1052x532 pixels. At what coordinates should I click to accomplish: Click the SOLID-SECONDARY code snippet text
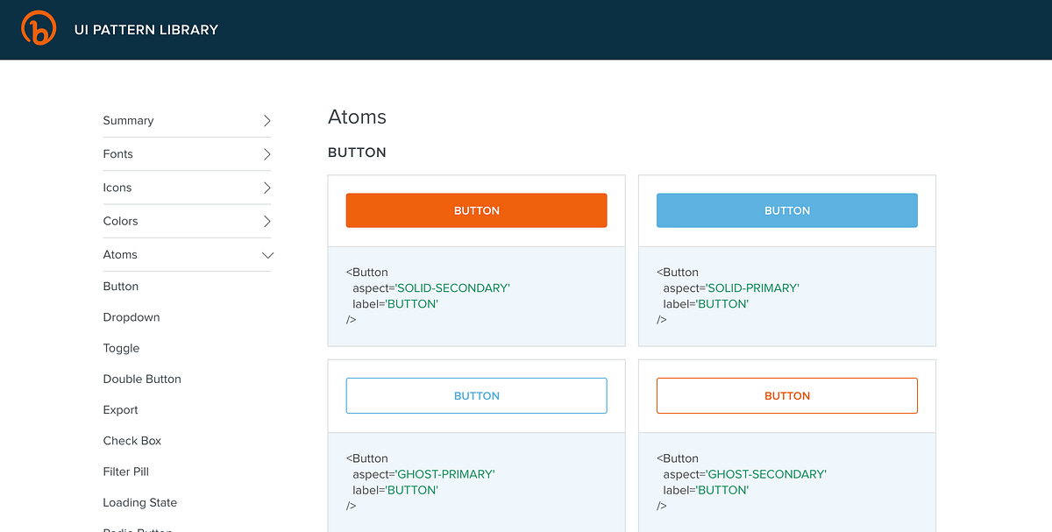452,288
